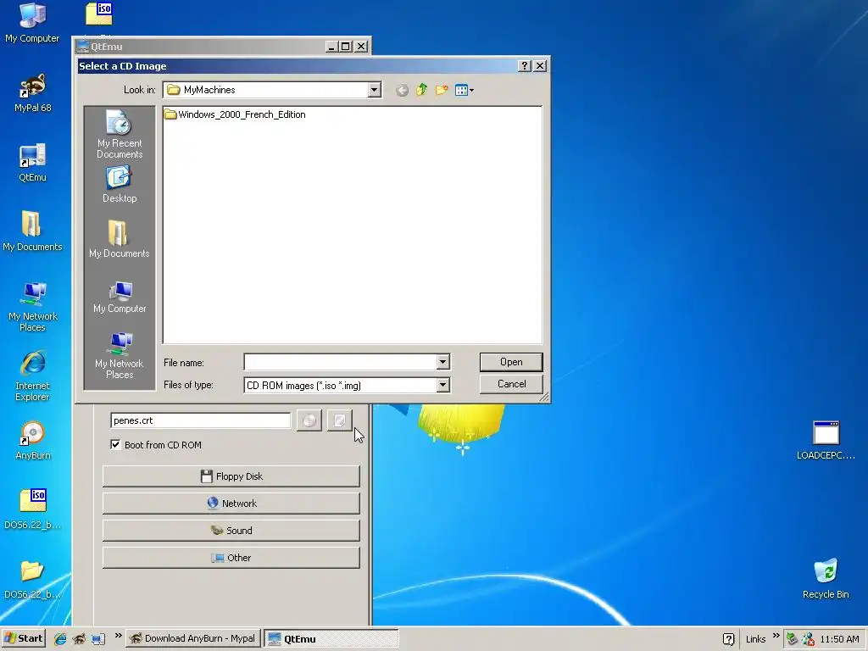Image resolution: width=868 pixels, height=651 pixels.
Task: Click the 11:50 AM clock
Action: tap(840, 639)
